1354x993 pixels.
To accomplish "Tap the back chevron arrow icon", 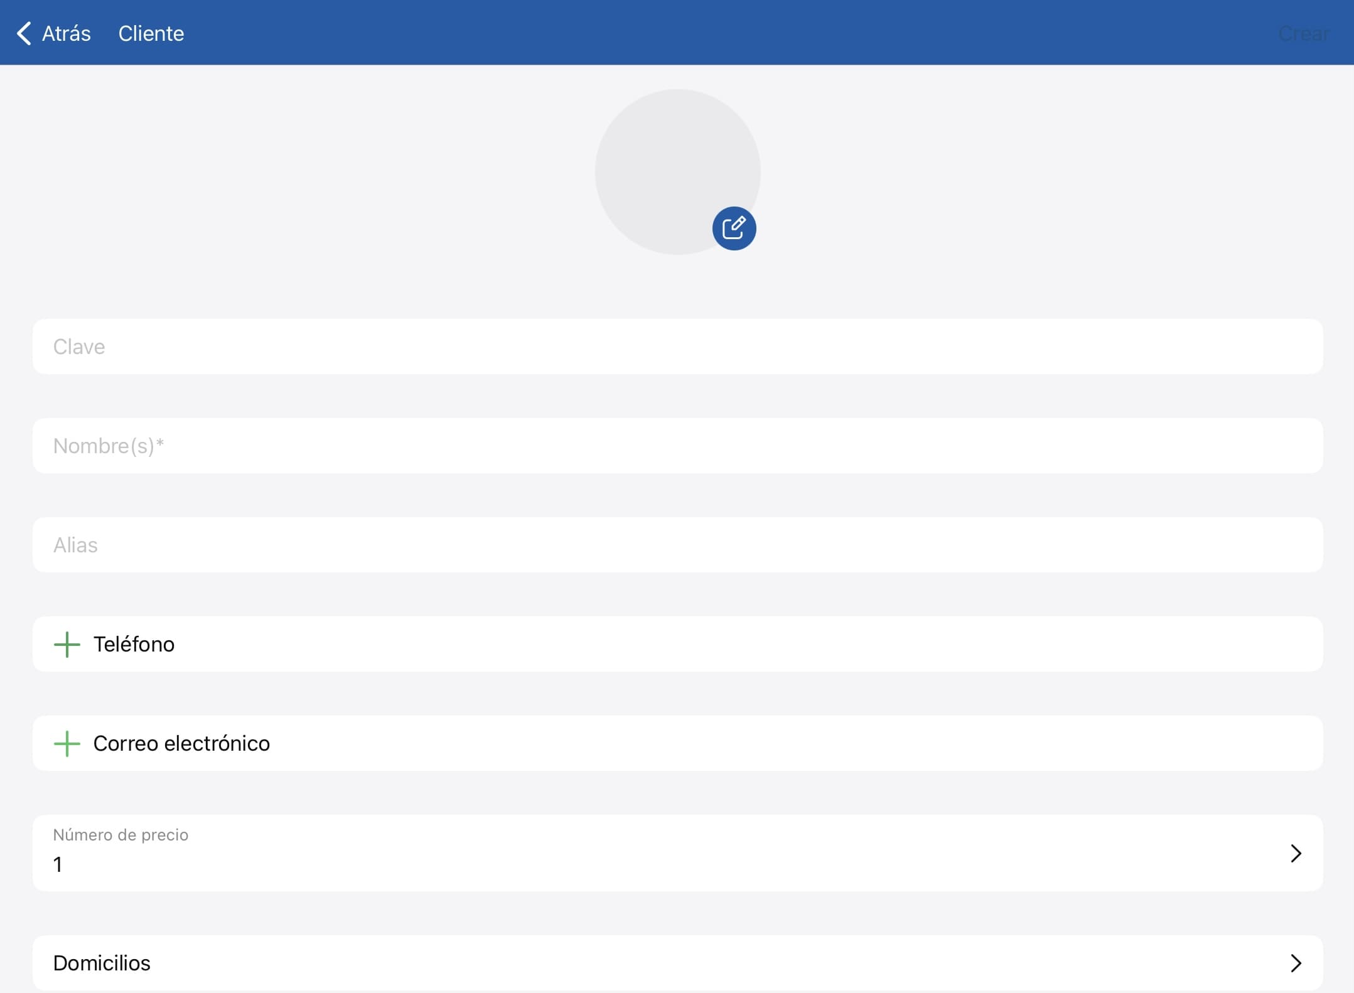I will pyautogui.click(x=24, y=33).
